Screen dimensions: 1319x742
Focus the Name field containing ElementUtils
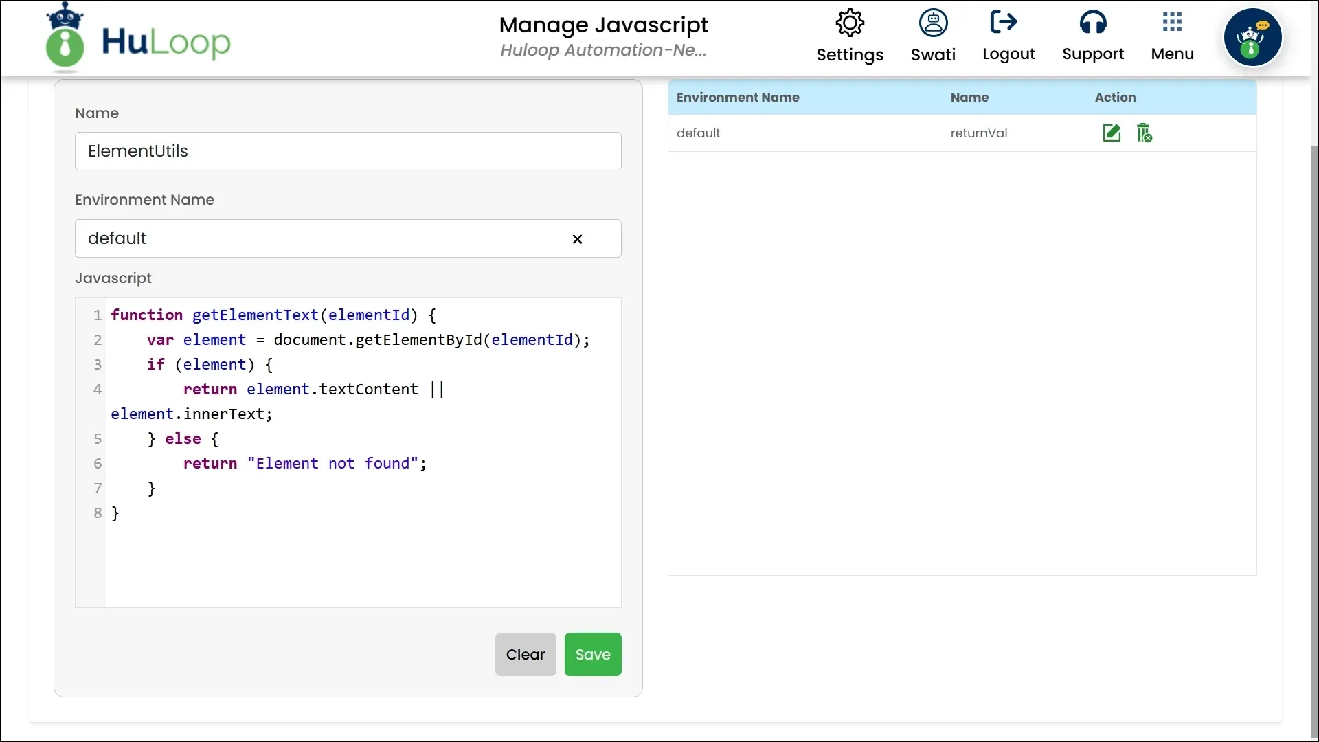pos(348,151)
